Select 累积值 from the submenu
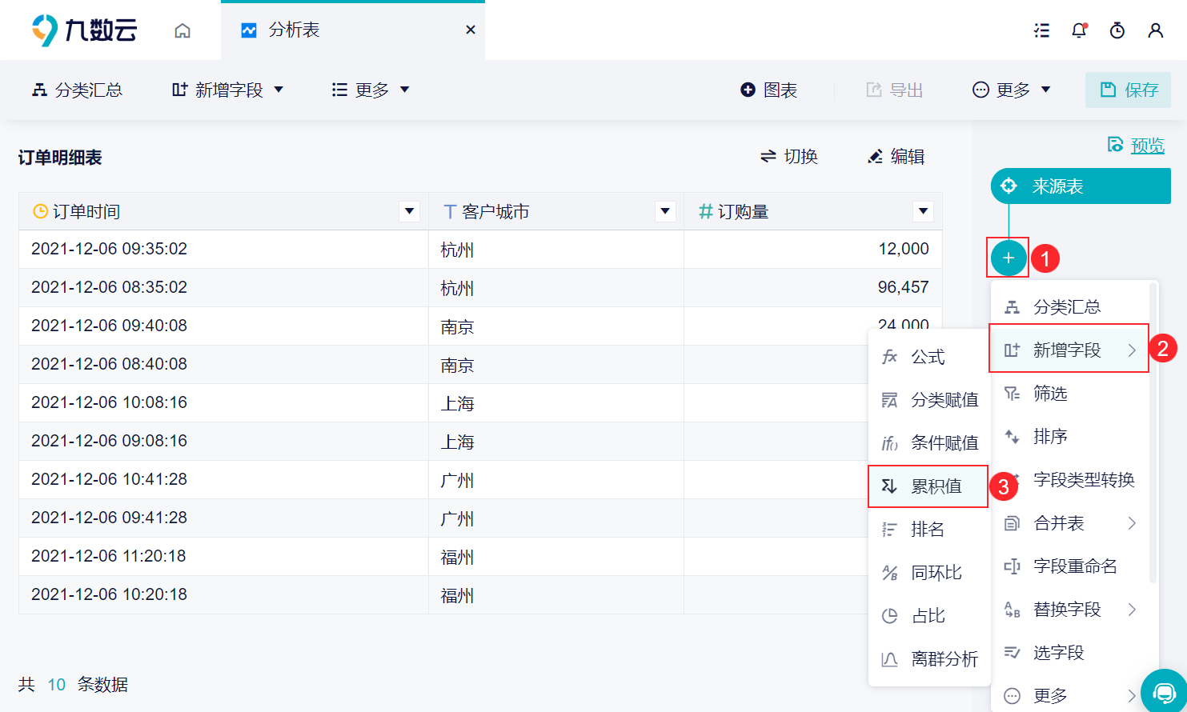This screenshot has height=712, width=1187. pyautogui.click(x=928, y=486)
